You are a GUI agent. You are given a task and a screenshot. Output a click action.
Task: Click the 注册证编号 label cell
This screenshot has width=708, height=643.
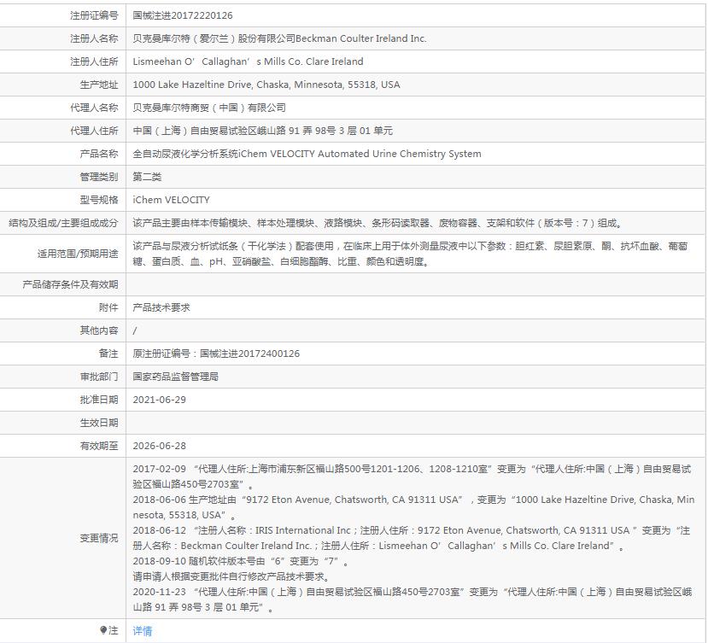tap(94, 15)
